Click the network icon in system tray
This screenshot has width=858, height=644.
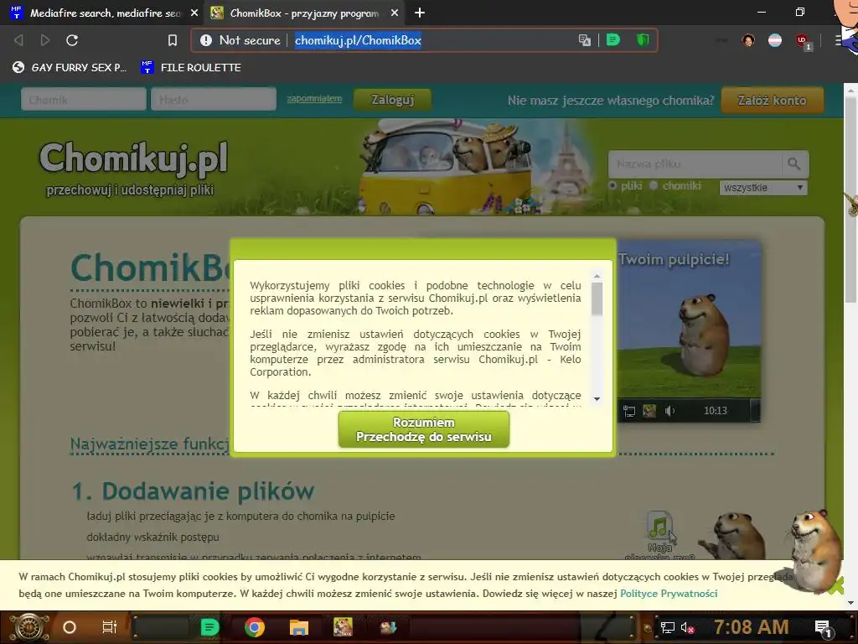coord(667,627)
